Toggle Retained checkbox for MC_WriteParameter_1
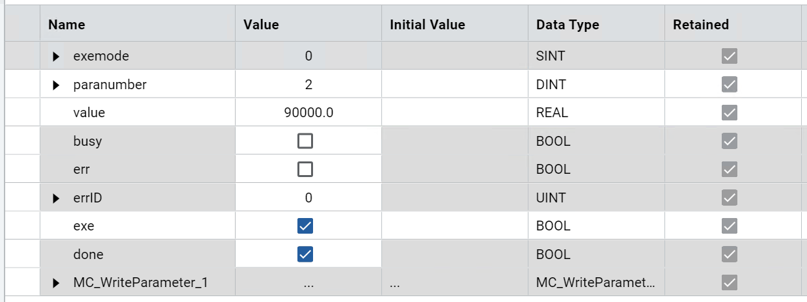The height and width of the screenshot is (302, 807). point(729,282)
